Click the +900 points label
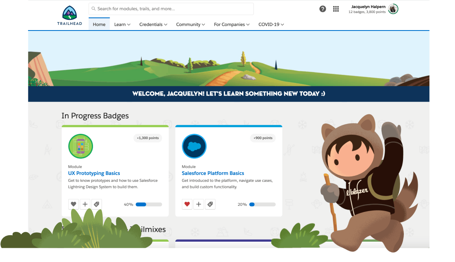The width and height of the screenshot is (455, 262). point(263,138)
